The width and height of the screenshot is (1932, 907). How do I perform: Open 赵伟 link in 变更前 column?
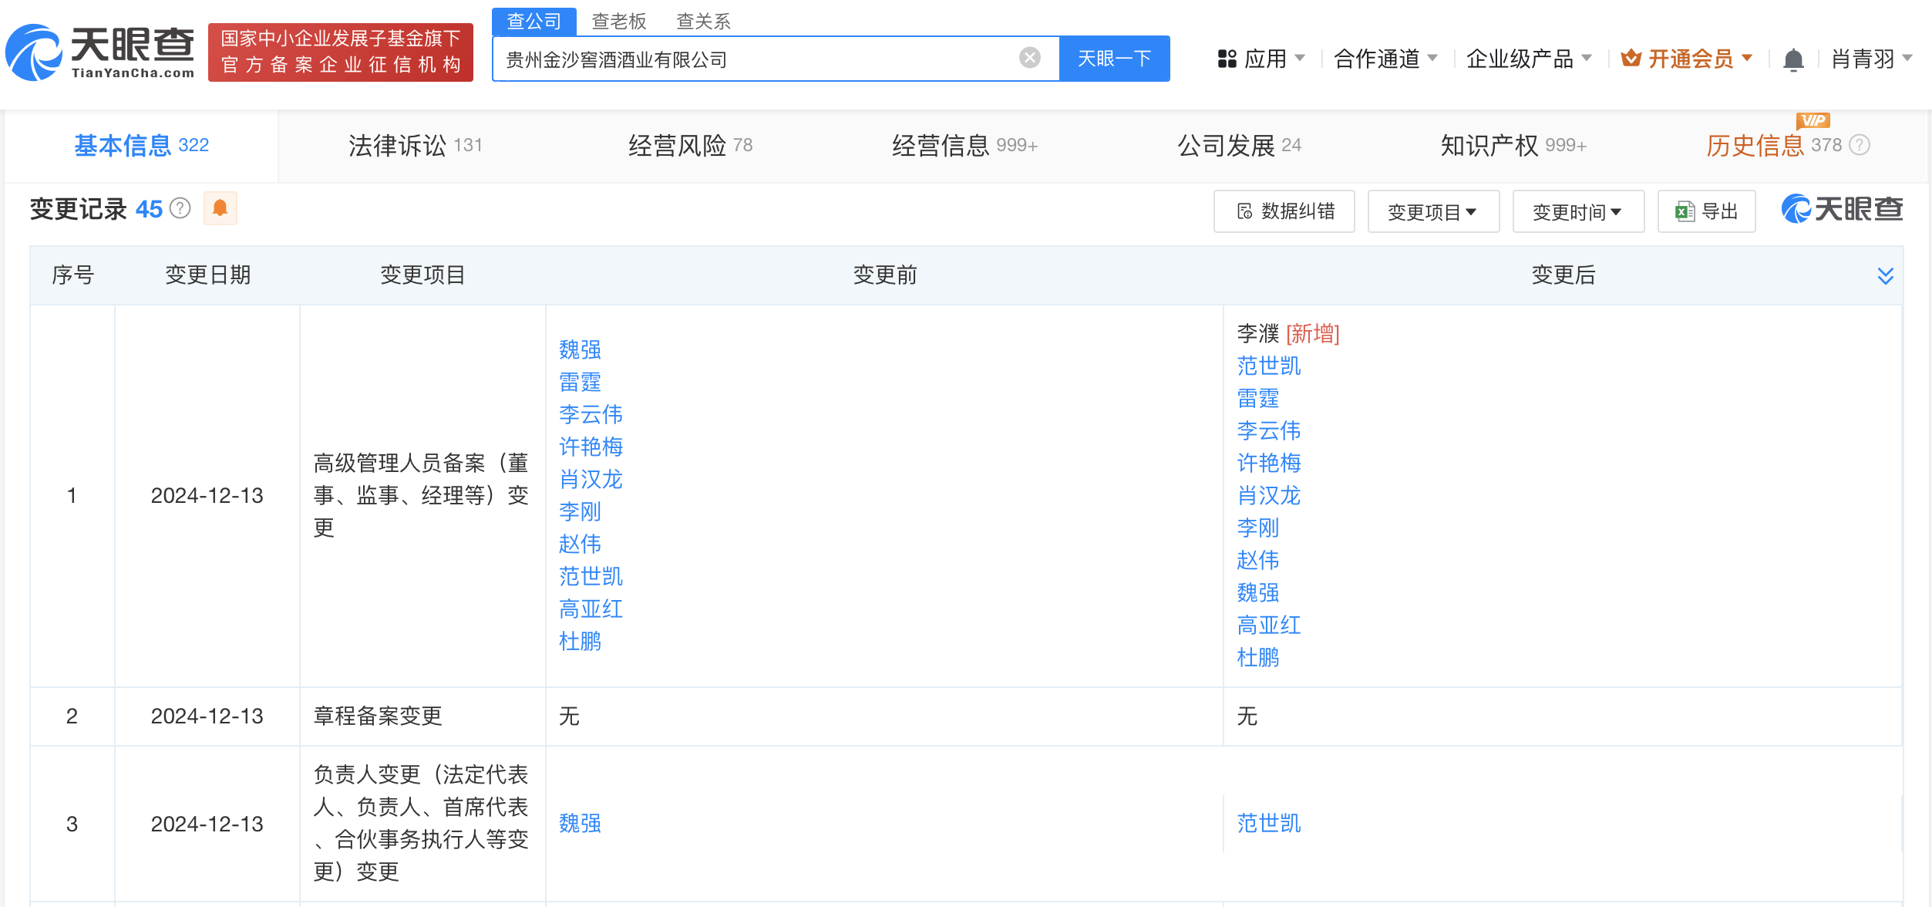coord(580,545)
